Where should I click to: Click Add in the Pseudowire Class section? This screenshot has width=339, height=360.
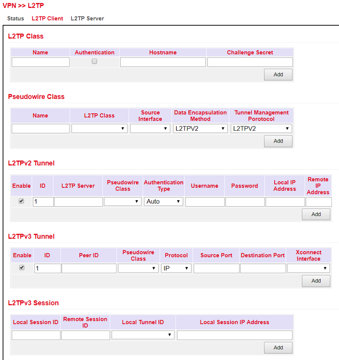pos(278,141)
